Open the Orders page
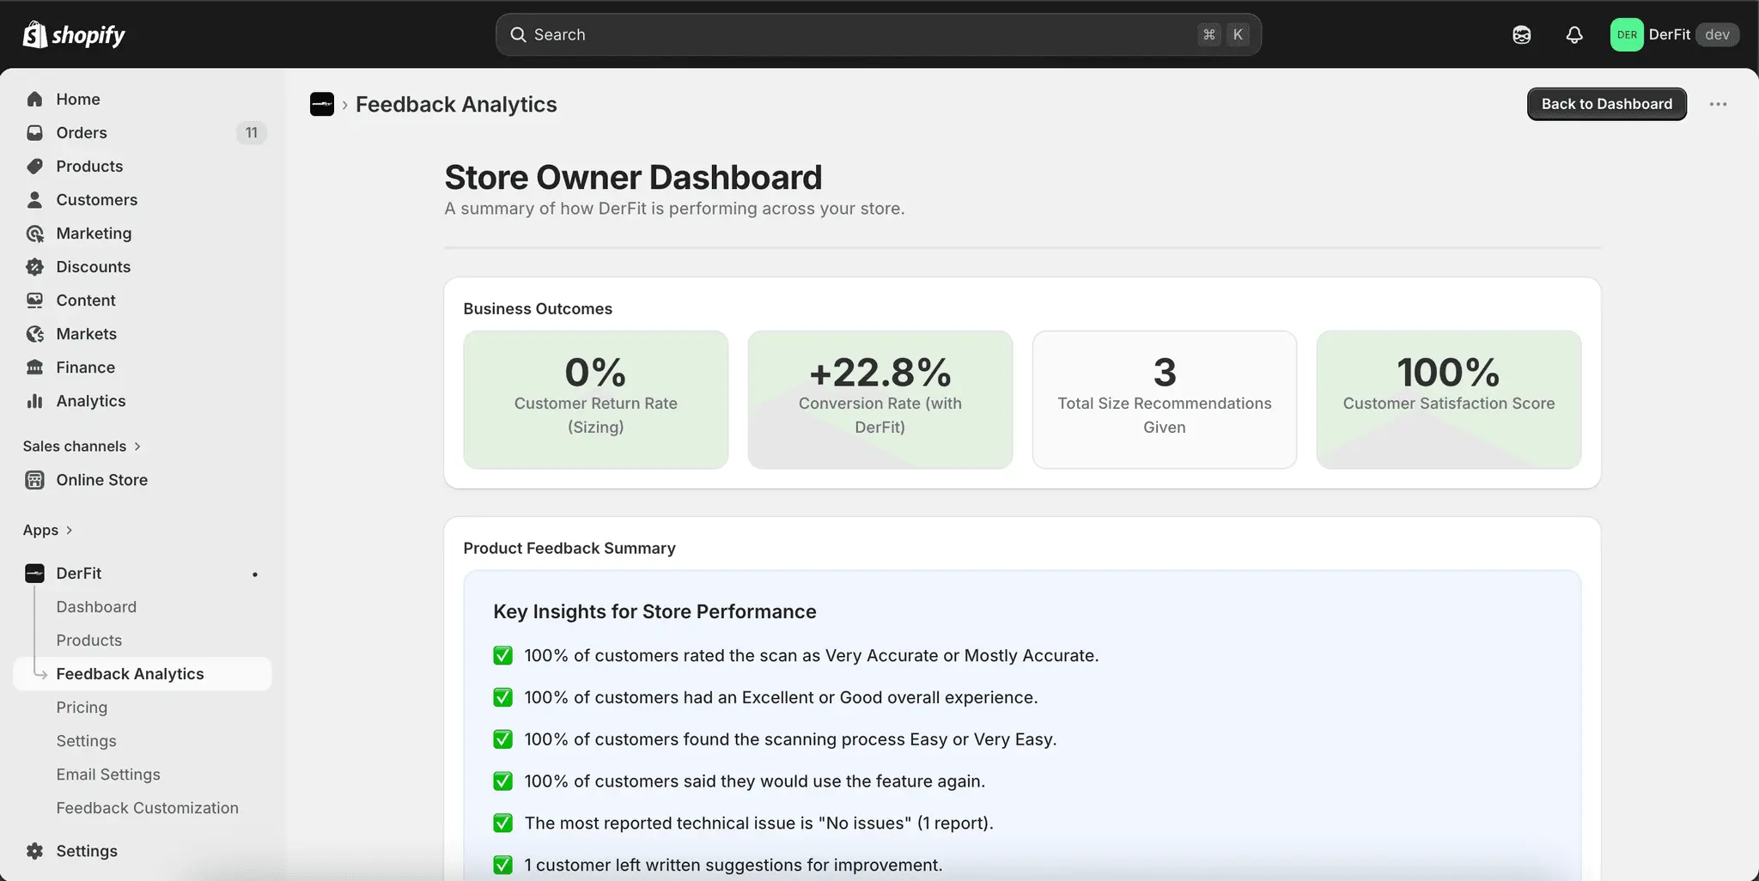The image size is (1759, 881). coord(143,132)
